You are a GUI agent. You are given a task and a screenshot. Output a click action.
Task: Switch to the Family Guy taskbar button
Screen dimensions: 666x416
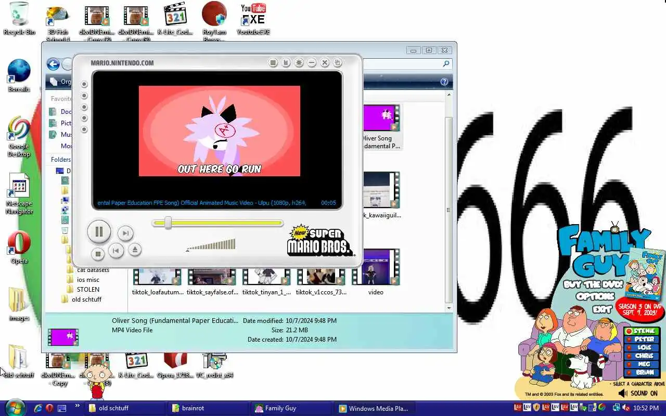(291, 408)
